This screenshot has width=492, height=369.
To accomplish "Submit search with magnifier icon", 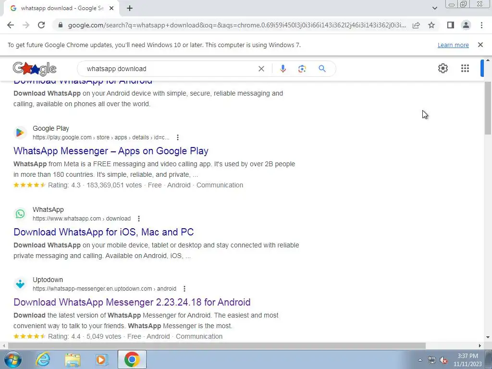I will coord(322,68).
